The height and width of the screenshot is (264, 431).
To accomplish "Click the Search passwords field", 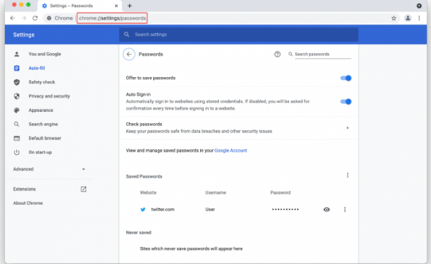I will coord(322,54).
